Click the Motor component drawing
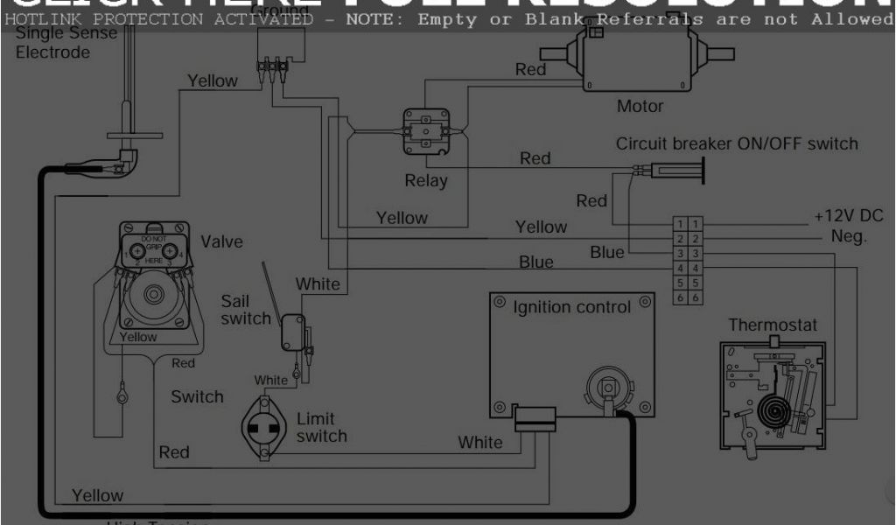This screenshot has width=896, height=525. point(639,58)
